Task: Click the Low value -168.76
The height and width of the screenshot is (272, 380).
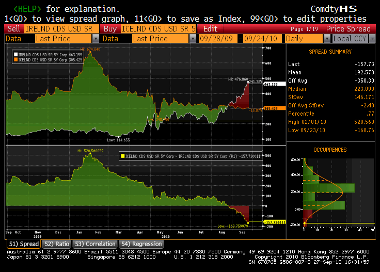Action: [364, 130]
